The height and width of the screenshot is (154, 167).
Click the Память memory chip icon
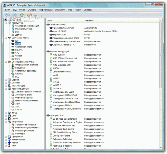pos(13,50)
